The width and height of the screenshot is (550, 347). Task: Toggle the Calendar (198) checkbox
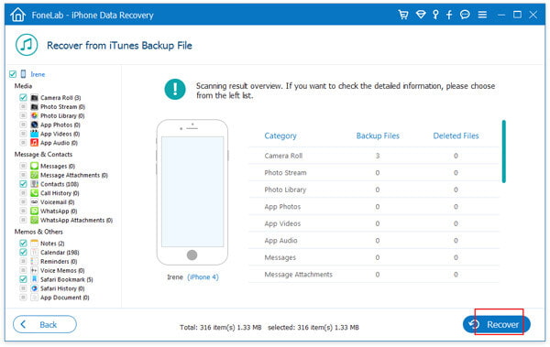pyautogui.click(x=23, y=253)
